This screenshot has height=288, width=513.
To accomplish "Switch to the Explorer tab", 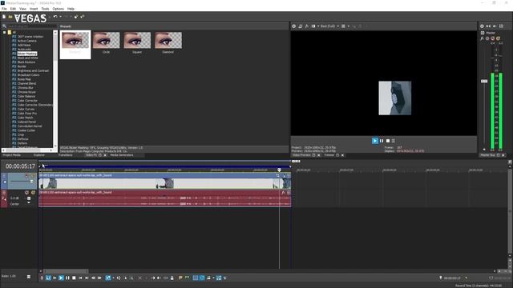I will tap(39, 155).
